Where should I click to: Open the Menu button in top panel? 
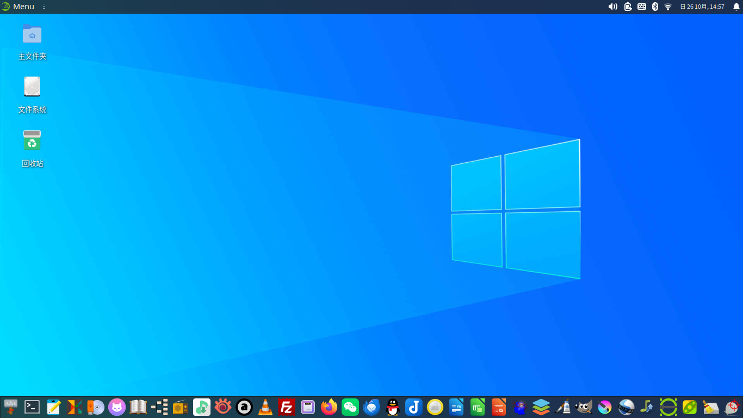(18, 7)
